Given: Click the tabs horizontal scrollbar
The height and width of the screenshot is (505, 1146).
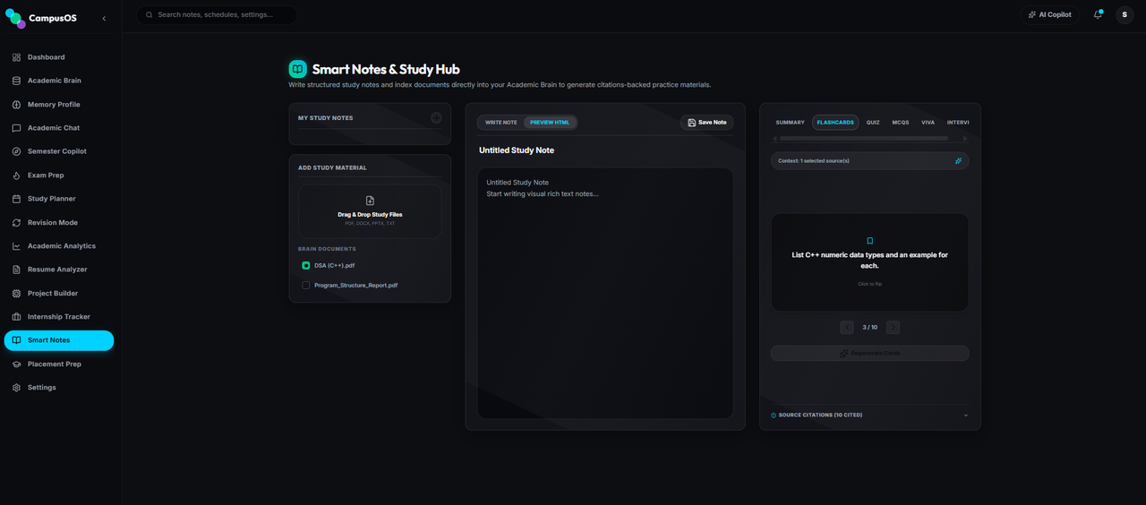Looking at the screenshot, I should (x=863, y=139).
